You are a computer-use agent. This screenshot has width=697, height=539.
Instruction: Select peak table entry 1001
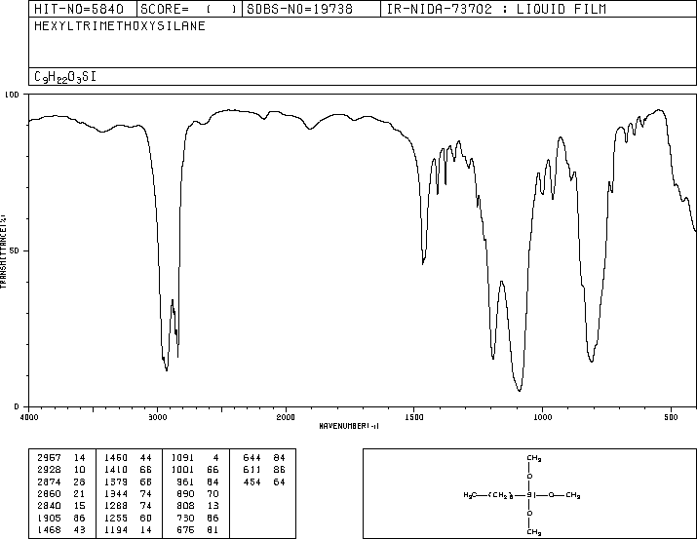(182, 470)
